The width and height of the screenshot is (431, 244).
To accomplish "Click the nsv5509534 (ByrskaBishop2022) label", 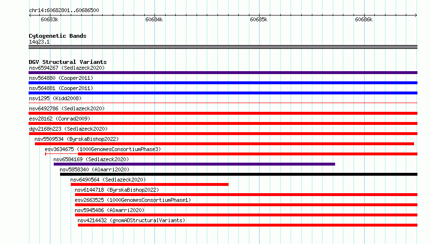I will click(x=77, y=139).
